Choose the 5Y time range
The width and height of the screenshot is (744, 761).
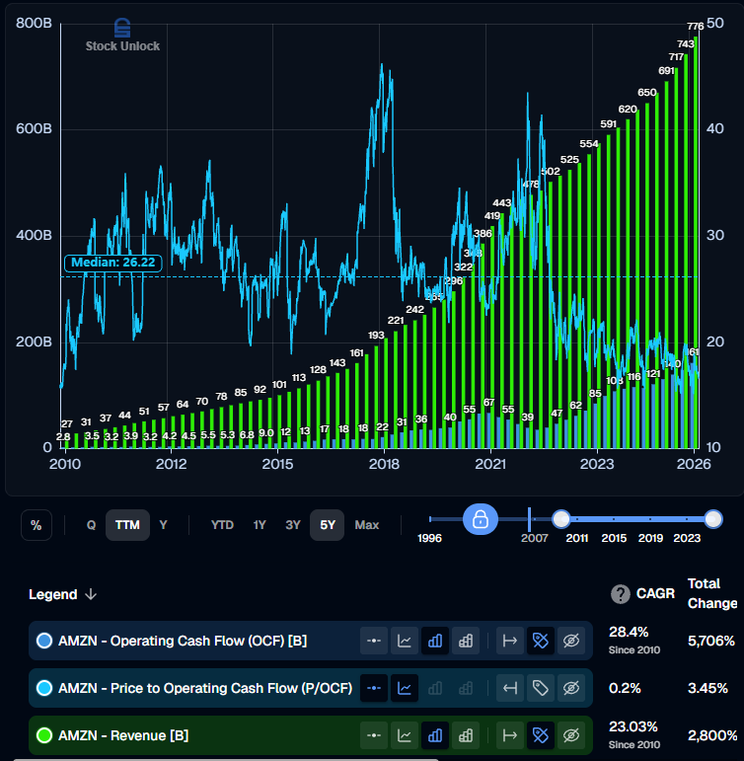coord(328,525)
